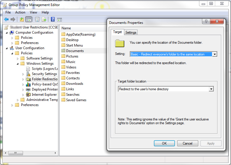Open the Help menu

point(45,12)
